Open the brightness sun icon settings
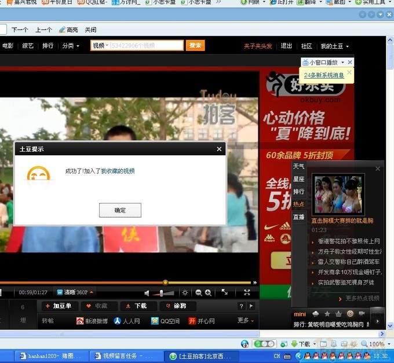Screen dimensions: 394x363 185,292
